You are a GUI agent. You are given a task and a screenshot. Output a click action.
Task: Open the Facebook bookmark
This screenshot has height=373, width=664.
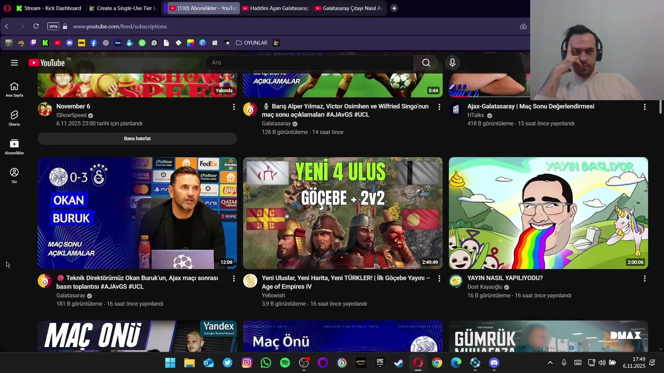(93, 43)
